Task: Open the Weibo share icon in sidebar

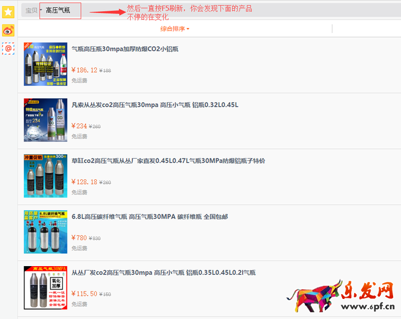Action: tap(8, 30)
